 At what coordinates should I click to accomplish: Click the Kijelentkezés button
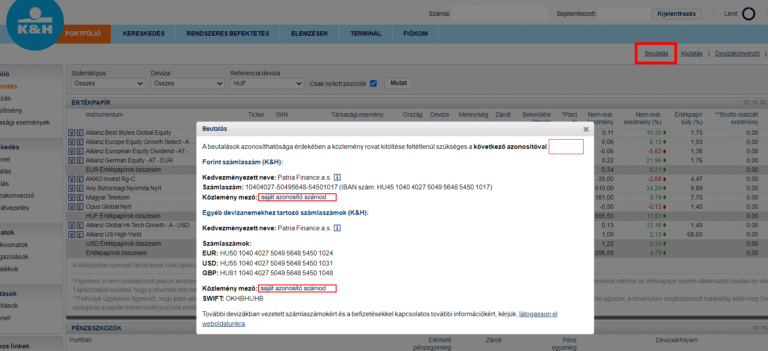pos(677,14)
